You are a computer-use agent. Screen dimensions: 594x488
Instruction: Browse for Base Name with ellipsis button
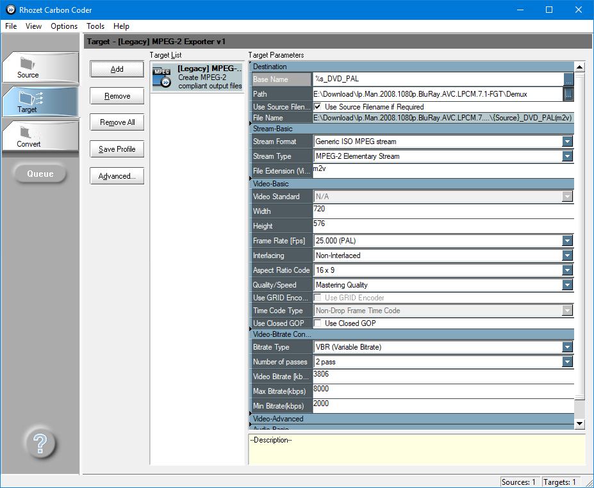(568, 79)
